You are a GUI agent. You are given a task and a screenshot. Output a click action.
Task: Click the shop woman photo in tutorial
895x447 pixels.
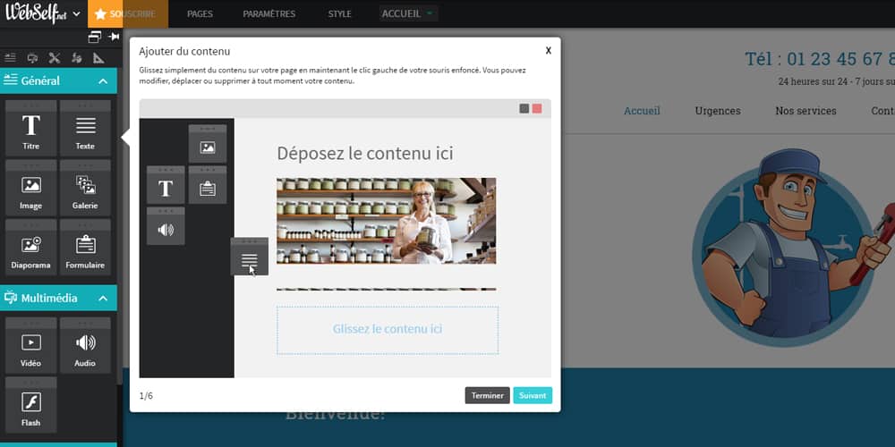pyautogui.click(x=387, y=221)
